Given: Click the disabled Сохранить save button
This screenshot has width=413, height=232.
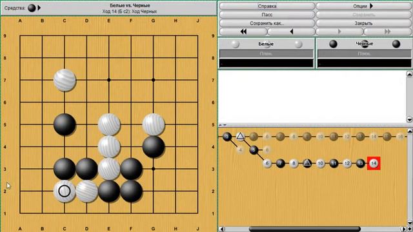Looking at the screenshot, I should pyautogui.click(x=363, y=15).
